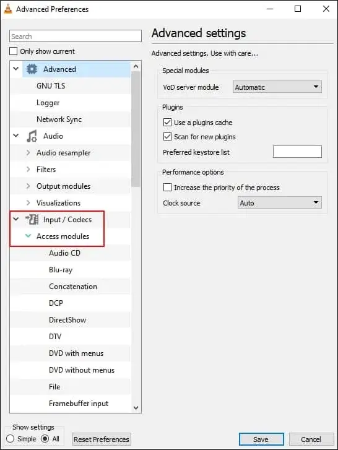Screen dimensions: 338x450
Task: Click the Advanced gear icon in tree
Action: (x=32, y=69)
